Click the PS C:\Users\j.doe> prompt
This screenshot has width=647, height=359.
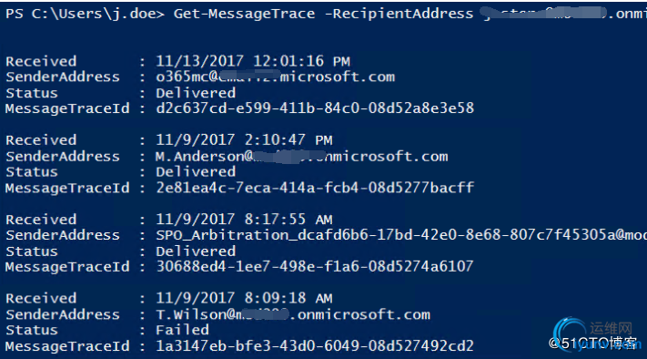click(x=85, y=14)
